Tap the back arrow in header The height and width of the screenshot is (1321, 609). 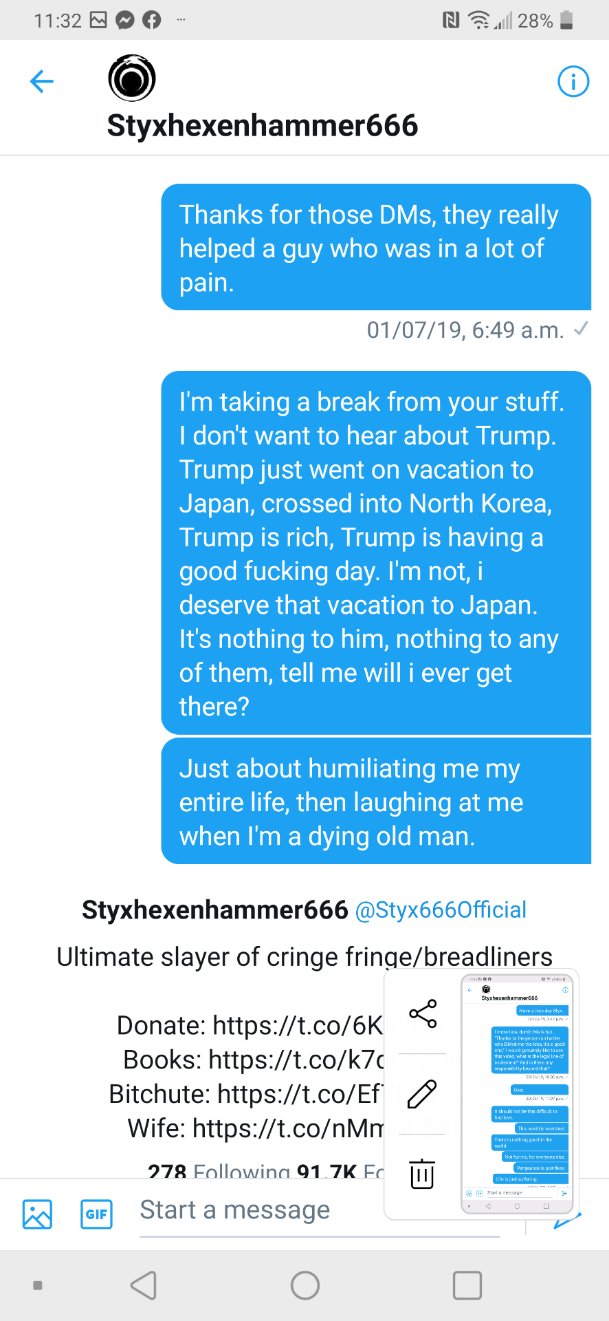click(42, 82)
